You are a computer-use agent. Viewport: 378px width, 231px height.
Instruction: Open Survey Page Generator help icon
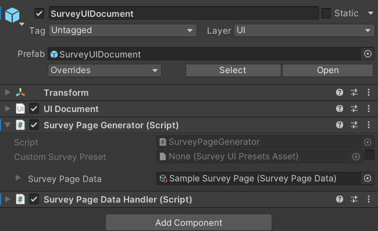click(x=340, y=125)
